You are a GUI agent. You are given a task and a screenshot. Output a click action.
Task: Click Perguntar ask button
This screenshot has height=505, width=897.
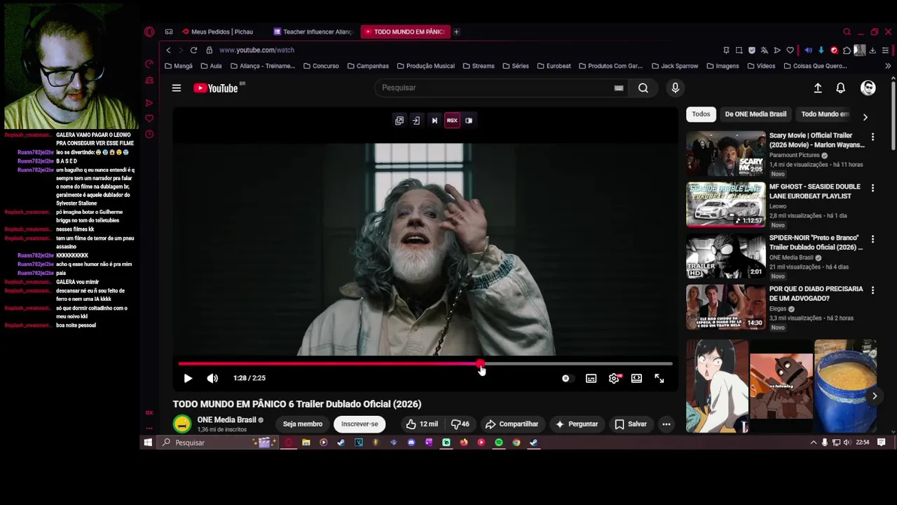(577, 424)
